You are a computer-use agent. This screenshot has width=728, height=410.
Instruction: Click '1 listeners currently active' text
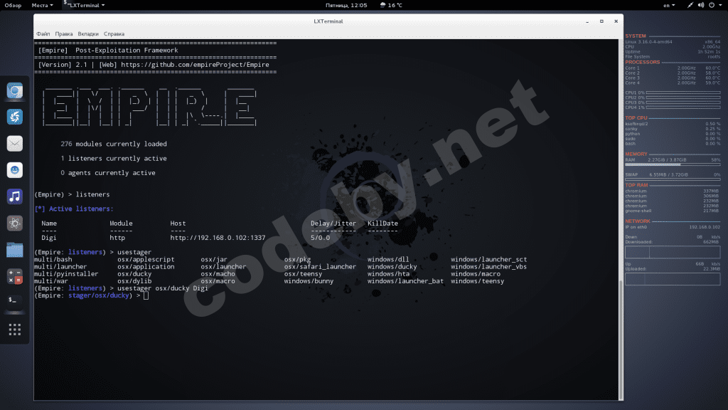pyautogui.click(x=114, y=159)
